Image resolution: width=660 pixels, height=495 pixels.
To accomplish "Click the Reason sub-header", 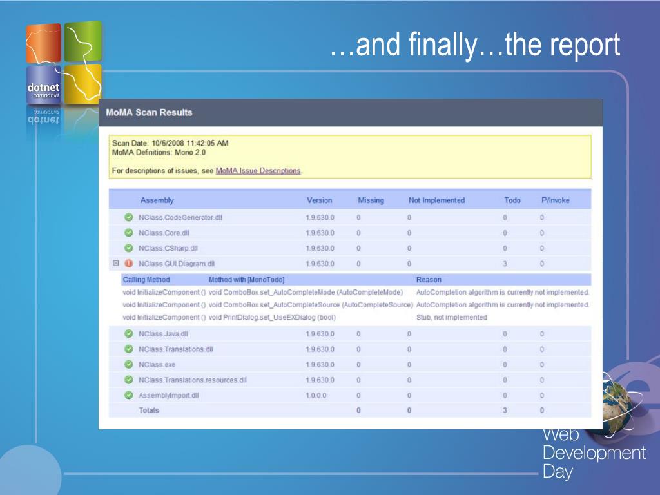I will (429, 280).
